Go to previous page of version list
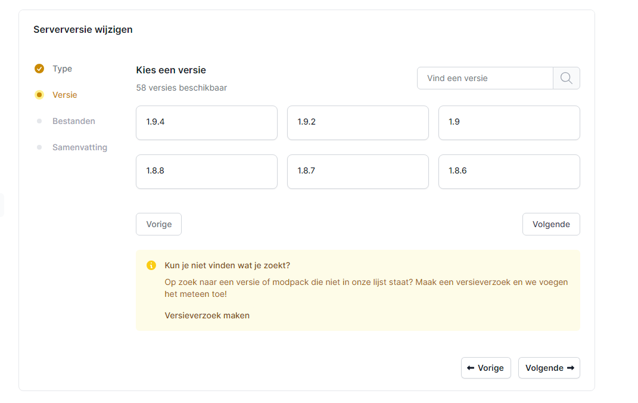Screen dimensions: 638x403 point(158,224)
